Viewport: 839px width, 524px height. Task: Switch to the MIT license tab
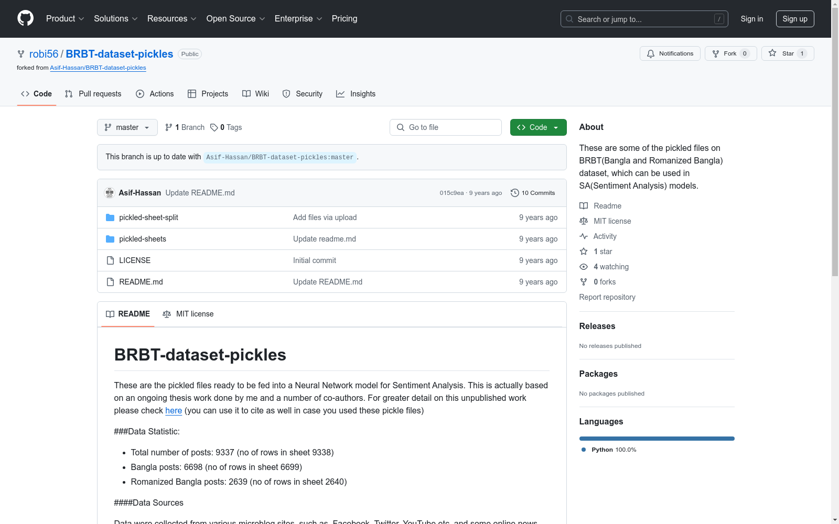[x=188, y=314]
